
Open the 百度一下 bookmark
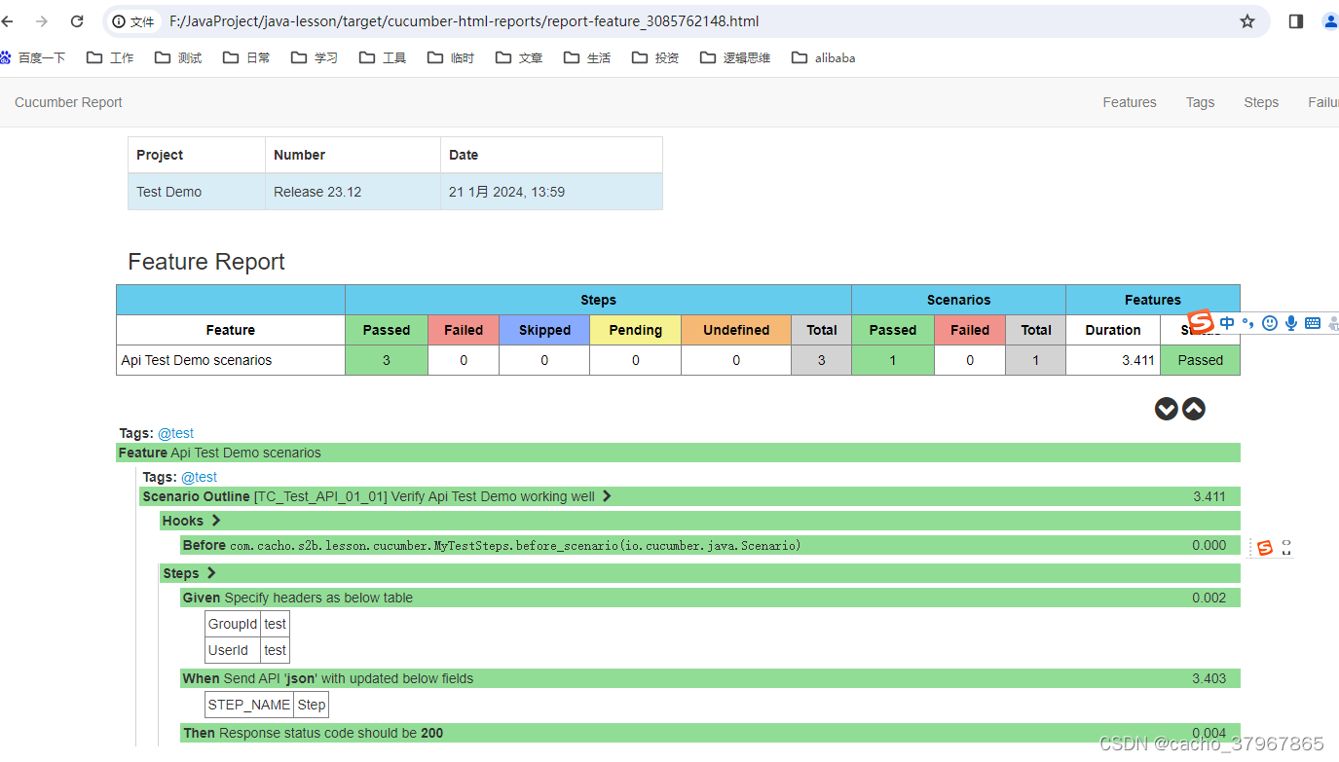point(33,57)
